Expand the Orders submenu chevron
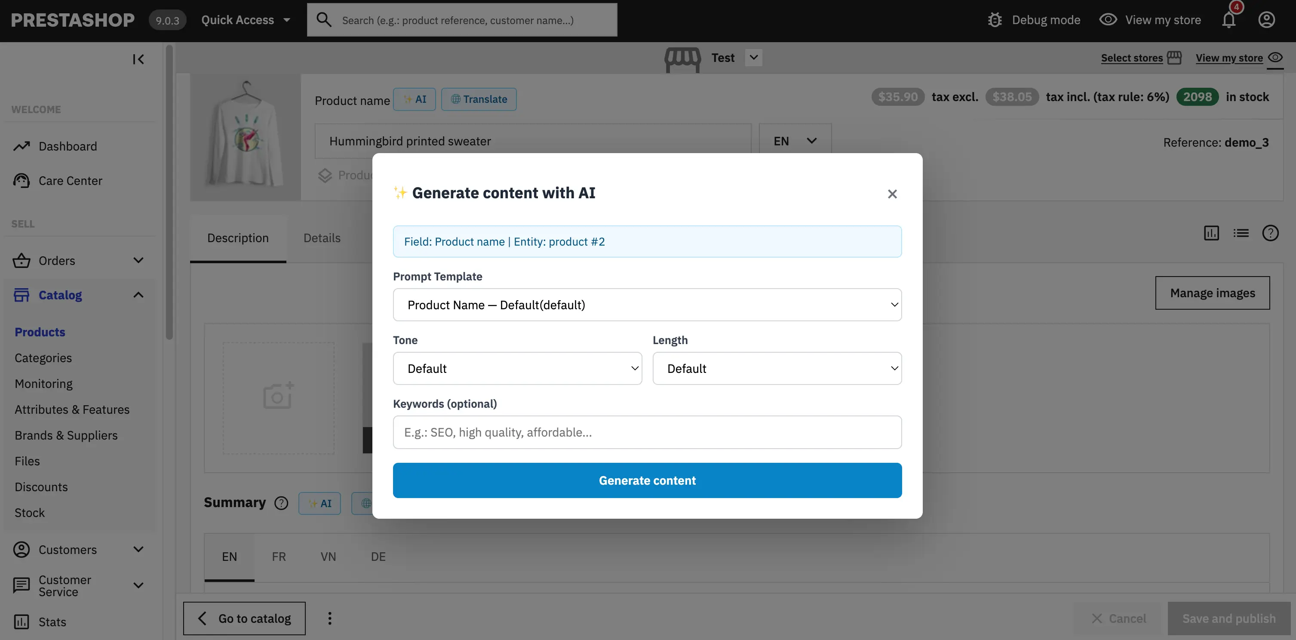The width and height of the screenshot is (1296, 640). [x=138, y=261]
